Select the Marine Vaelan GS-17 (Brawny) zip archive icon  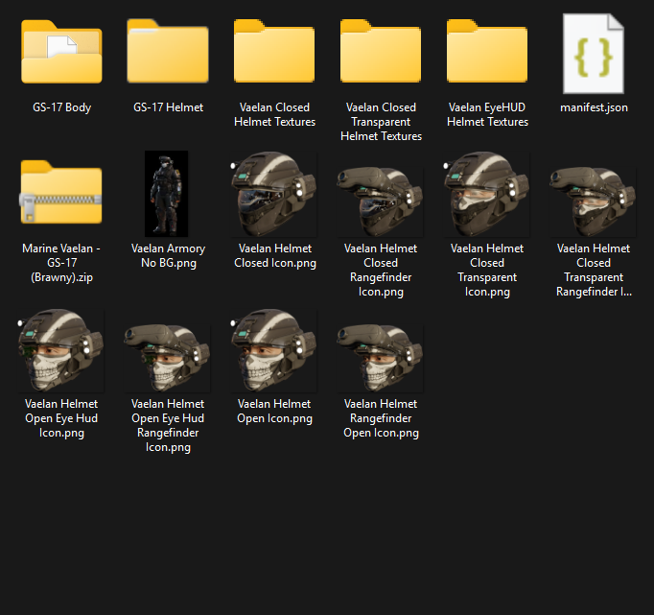pos(61,192)
